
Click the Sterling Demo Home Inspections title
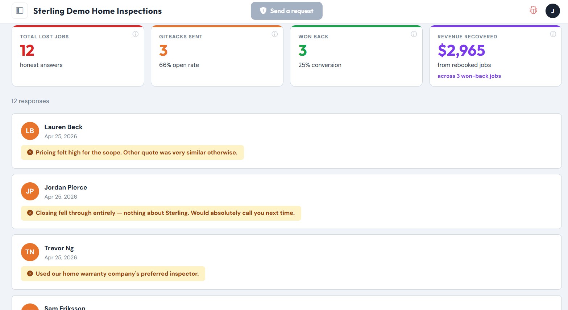[x=98, y=11]
